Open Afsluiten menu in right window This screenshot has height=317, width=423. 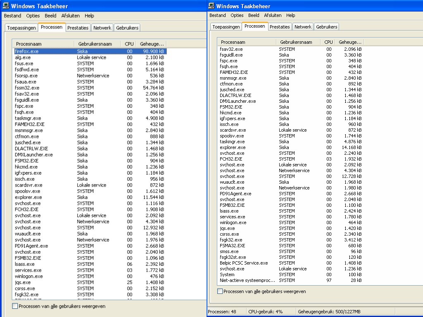[273, 15]
